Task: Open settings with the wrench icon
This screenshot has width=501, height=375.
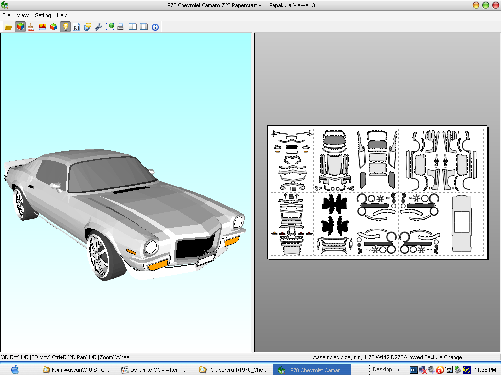Action: point(99,27)
